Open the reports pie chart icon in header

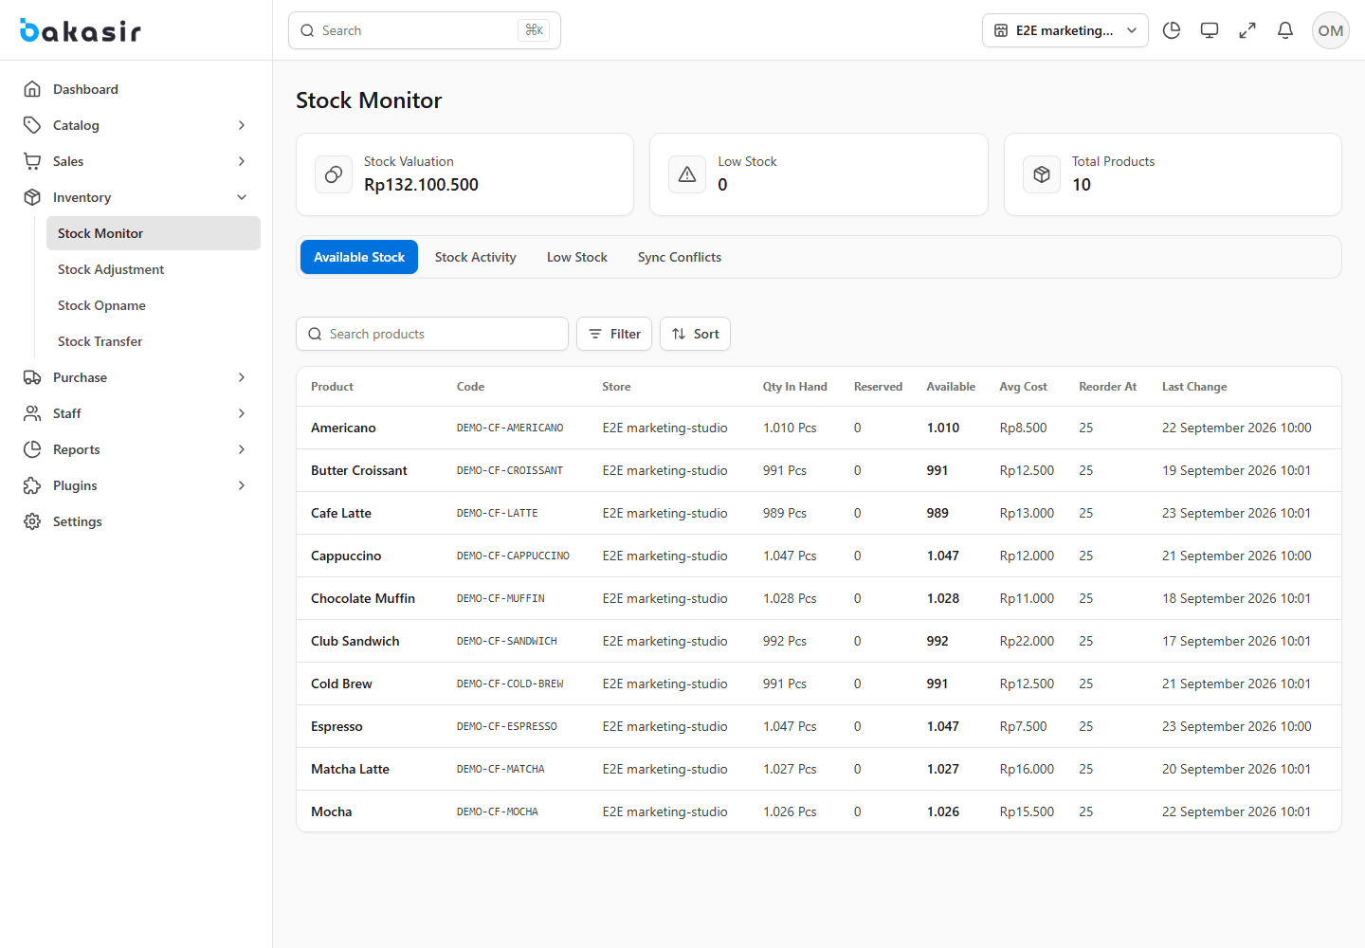point(1172,30)
